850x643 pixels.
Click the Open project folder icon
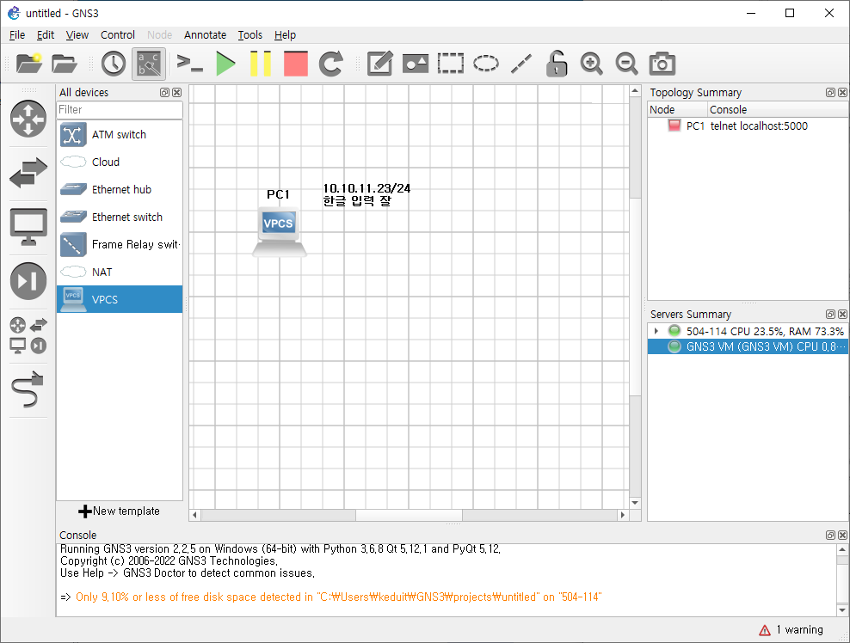[x=64, y=64]
